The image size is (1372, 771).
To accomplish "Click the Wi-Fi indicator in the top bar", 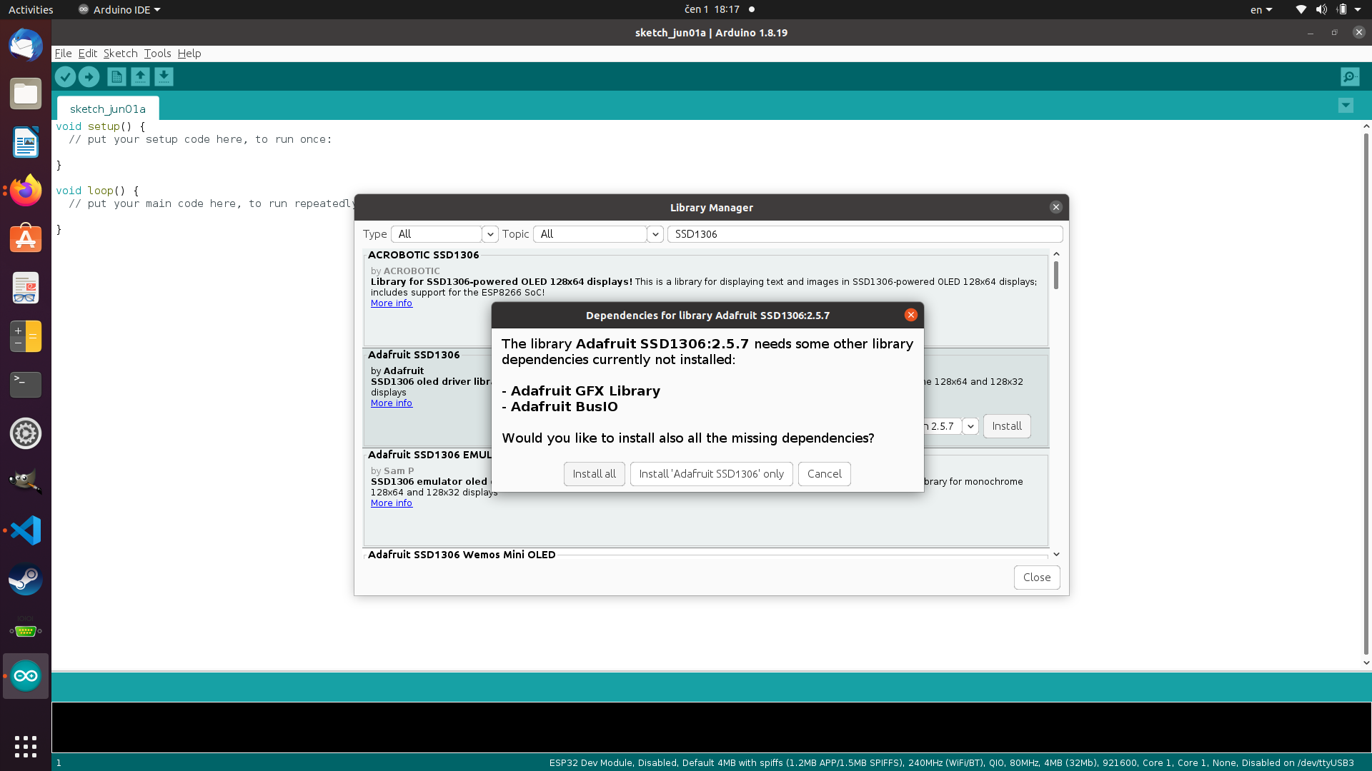I will (x=1301, y=9).
